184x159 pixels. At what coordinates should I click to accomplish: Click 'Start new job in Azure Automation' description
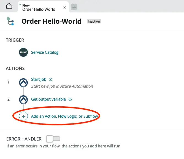(x=62, y=86)
